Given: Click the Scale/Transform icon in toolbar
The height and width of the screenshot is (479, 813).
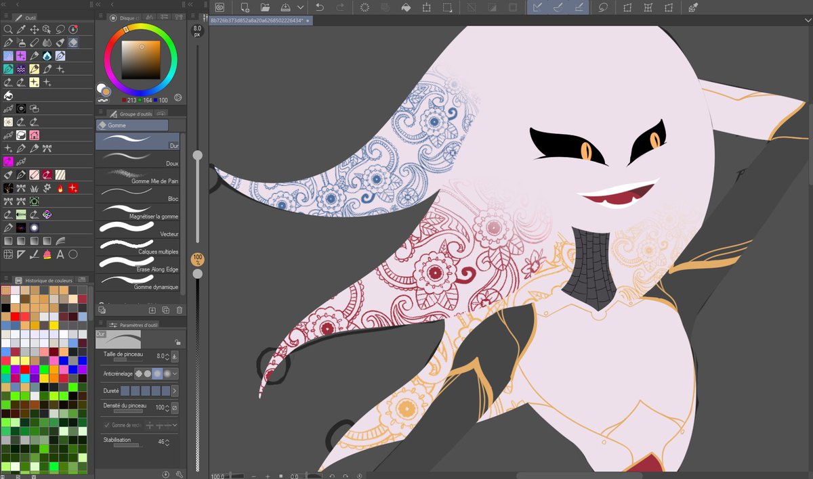Looking at the screenshot, I should click(427, 7).
